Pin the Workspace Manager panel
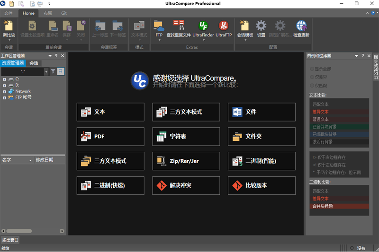The height and width of the screenshot is (252, 379). click(56, 56)
